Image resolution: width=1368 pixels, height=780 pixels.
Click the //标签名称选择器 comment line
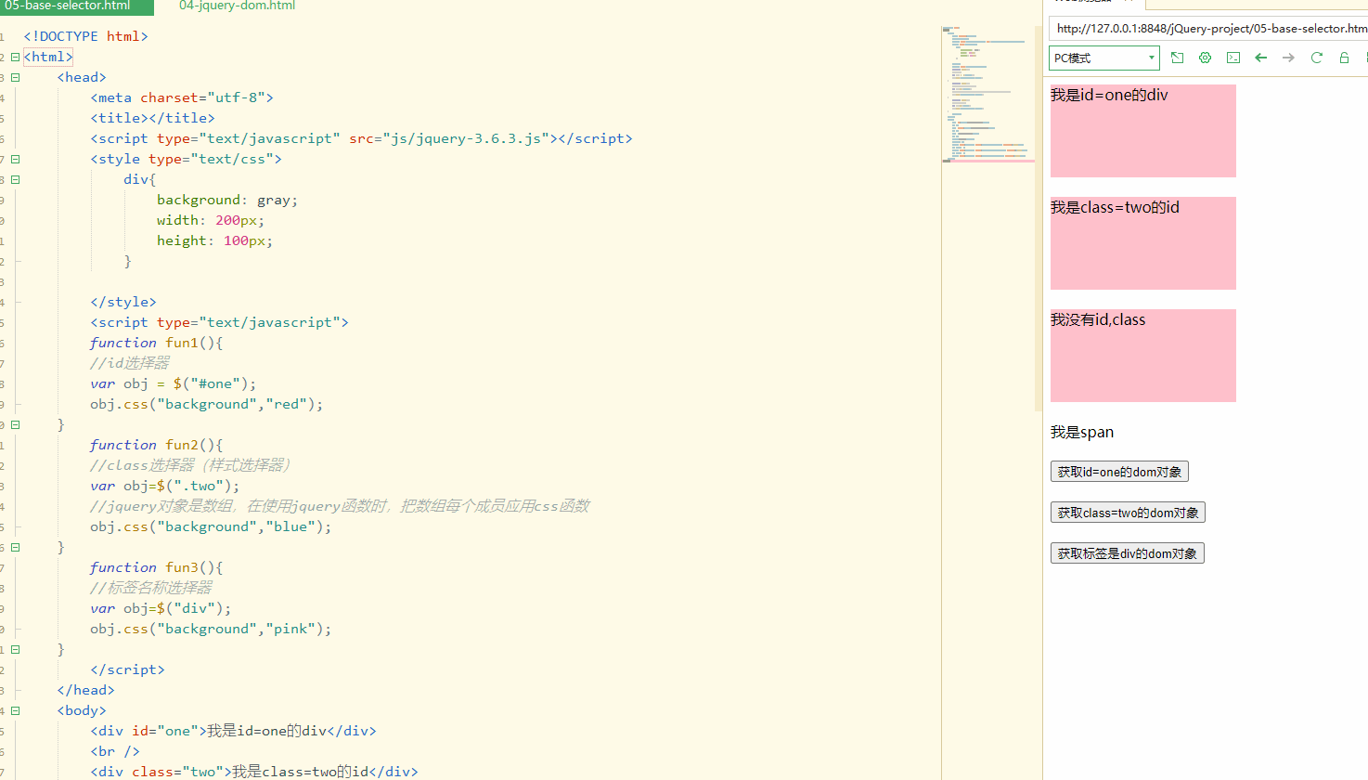tap(151, 588)
